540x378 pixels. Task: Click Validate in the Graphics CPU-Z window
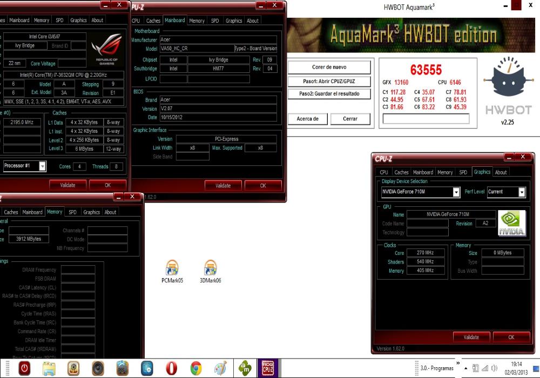[471, 337]
